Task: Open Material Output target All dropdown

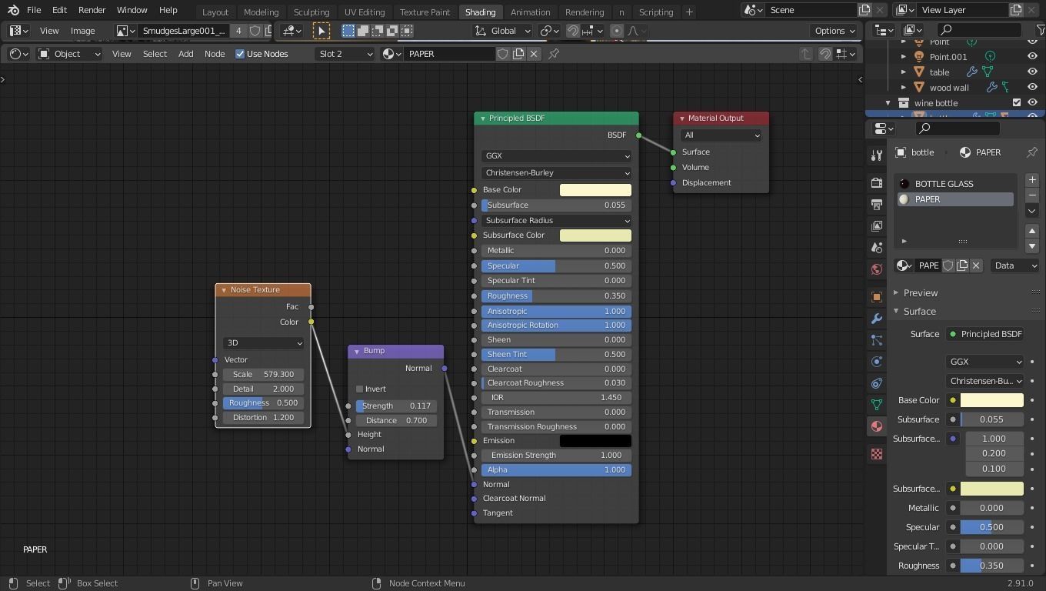Action: [721, 135]
